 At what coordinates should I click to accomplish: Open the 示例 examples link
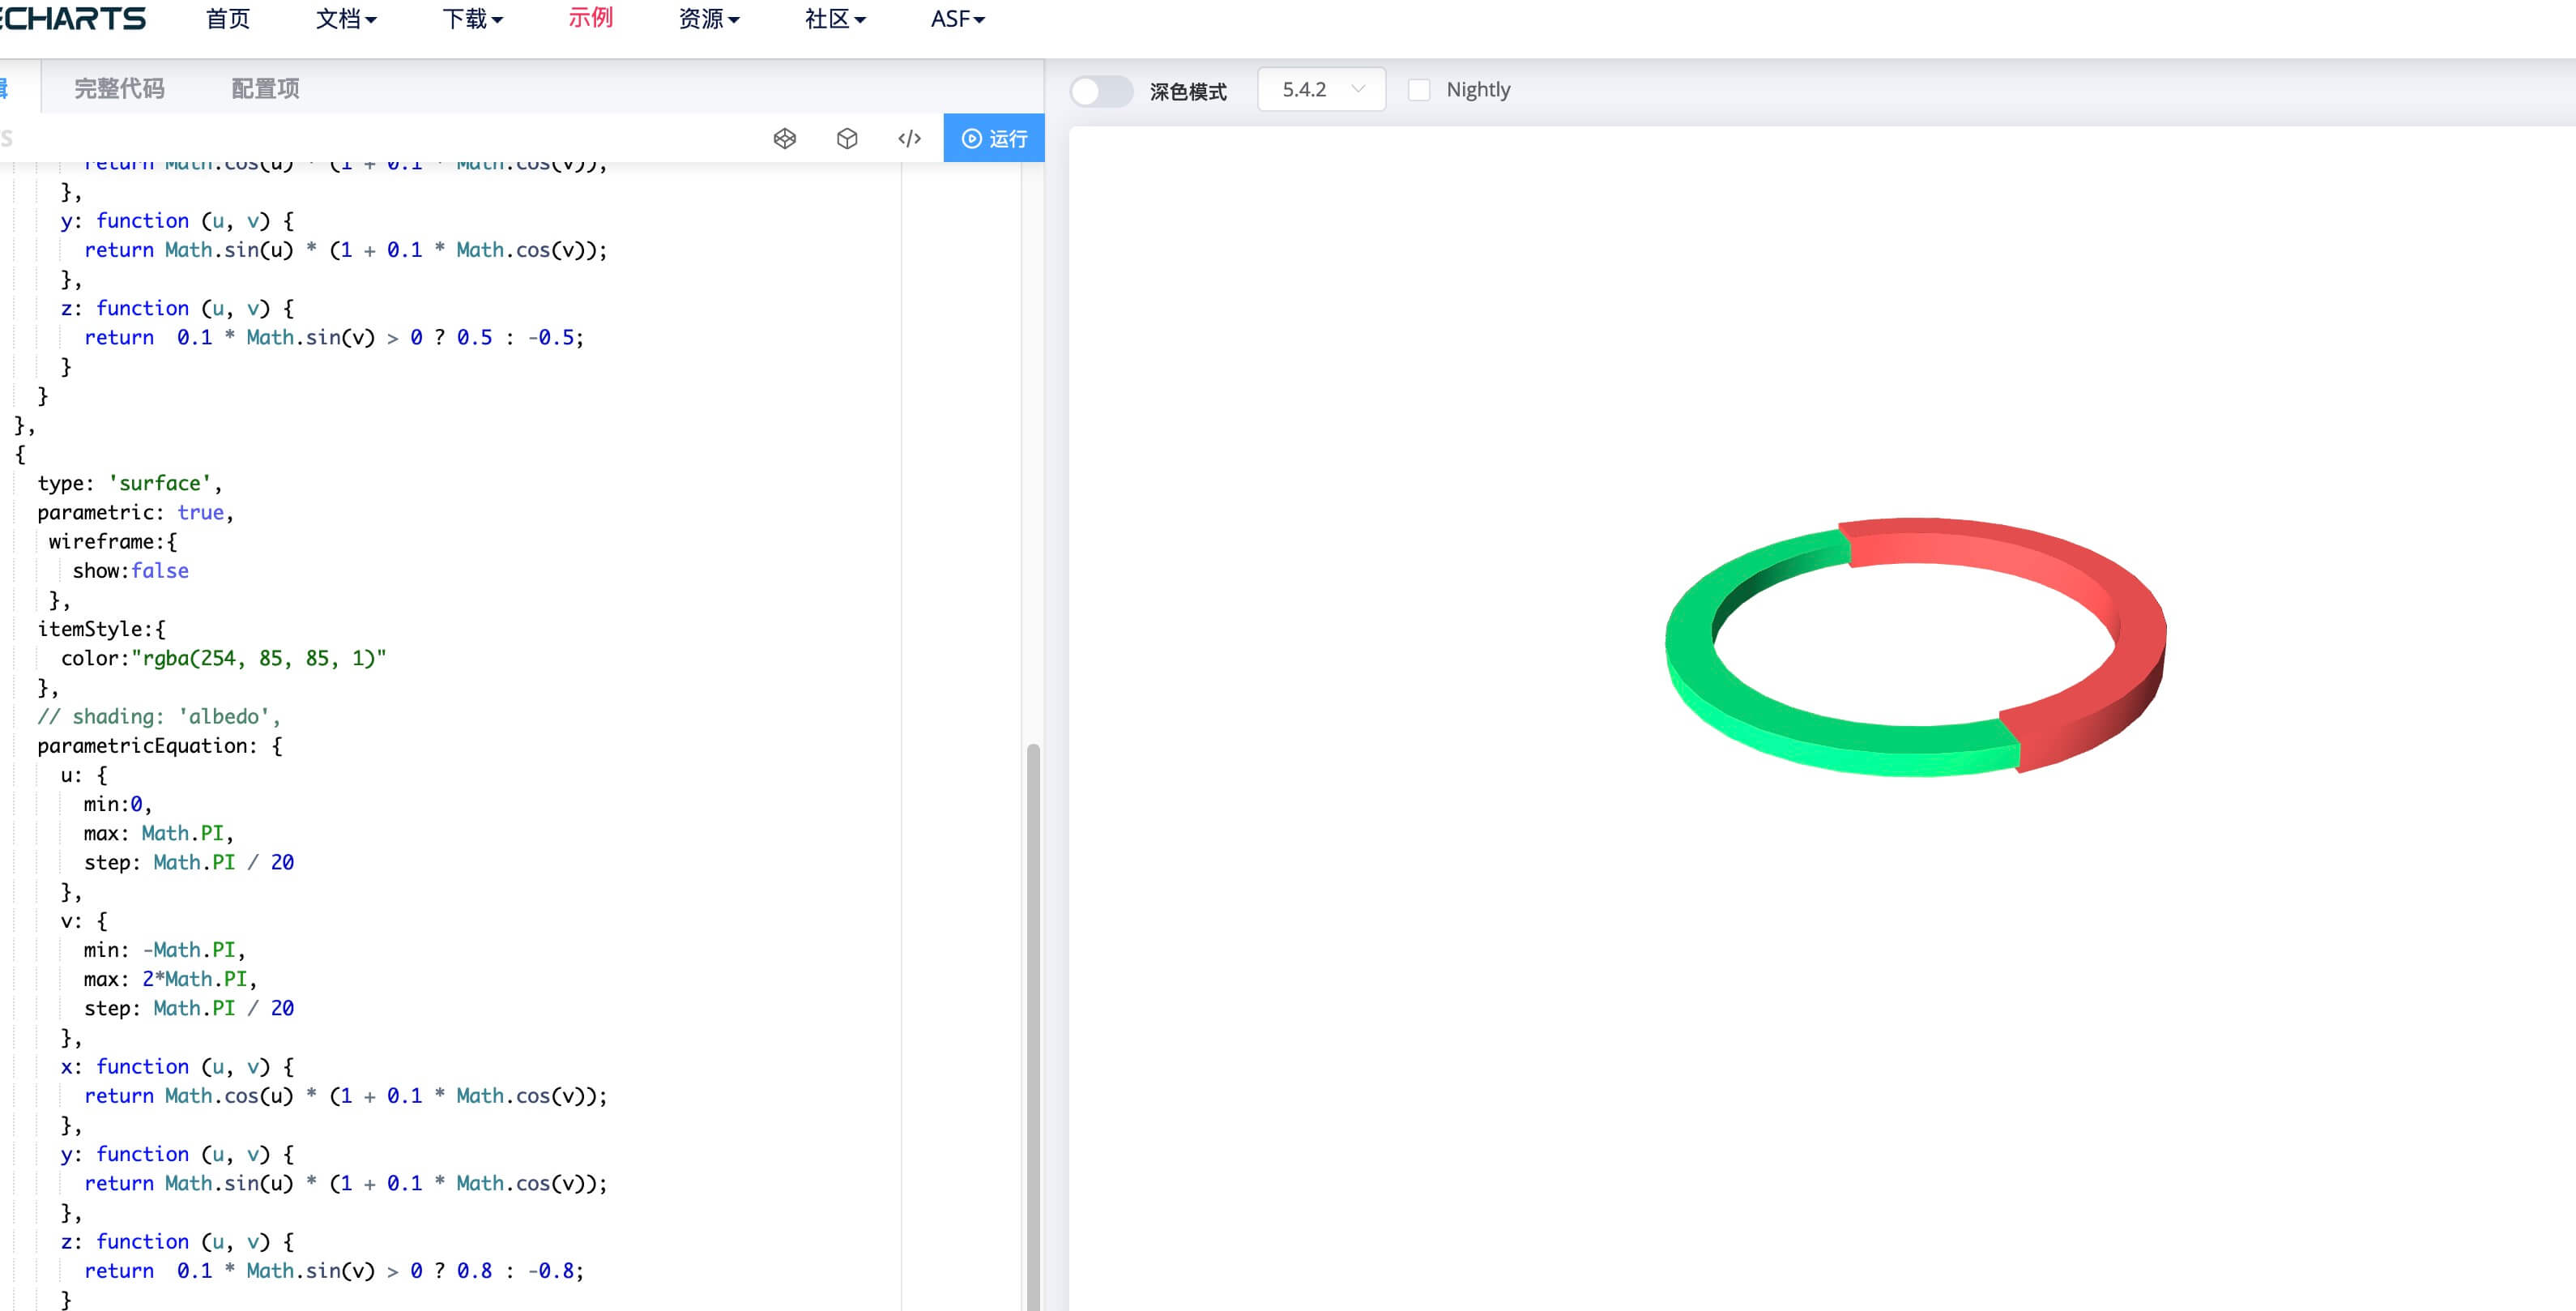[590, 18]
